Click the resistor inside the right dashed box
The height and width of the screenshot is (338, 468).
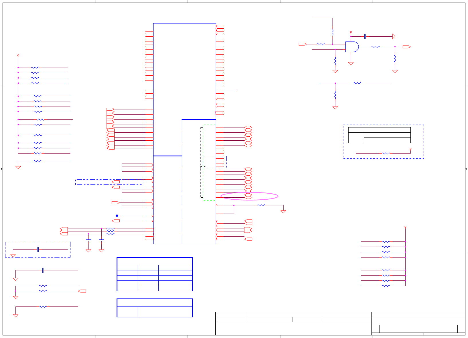click(x=386, y=153)
